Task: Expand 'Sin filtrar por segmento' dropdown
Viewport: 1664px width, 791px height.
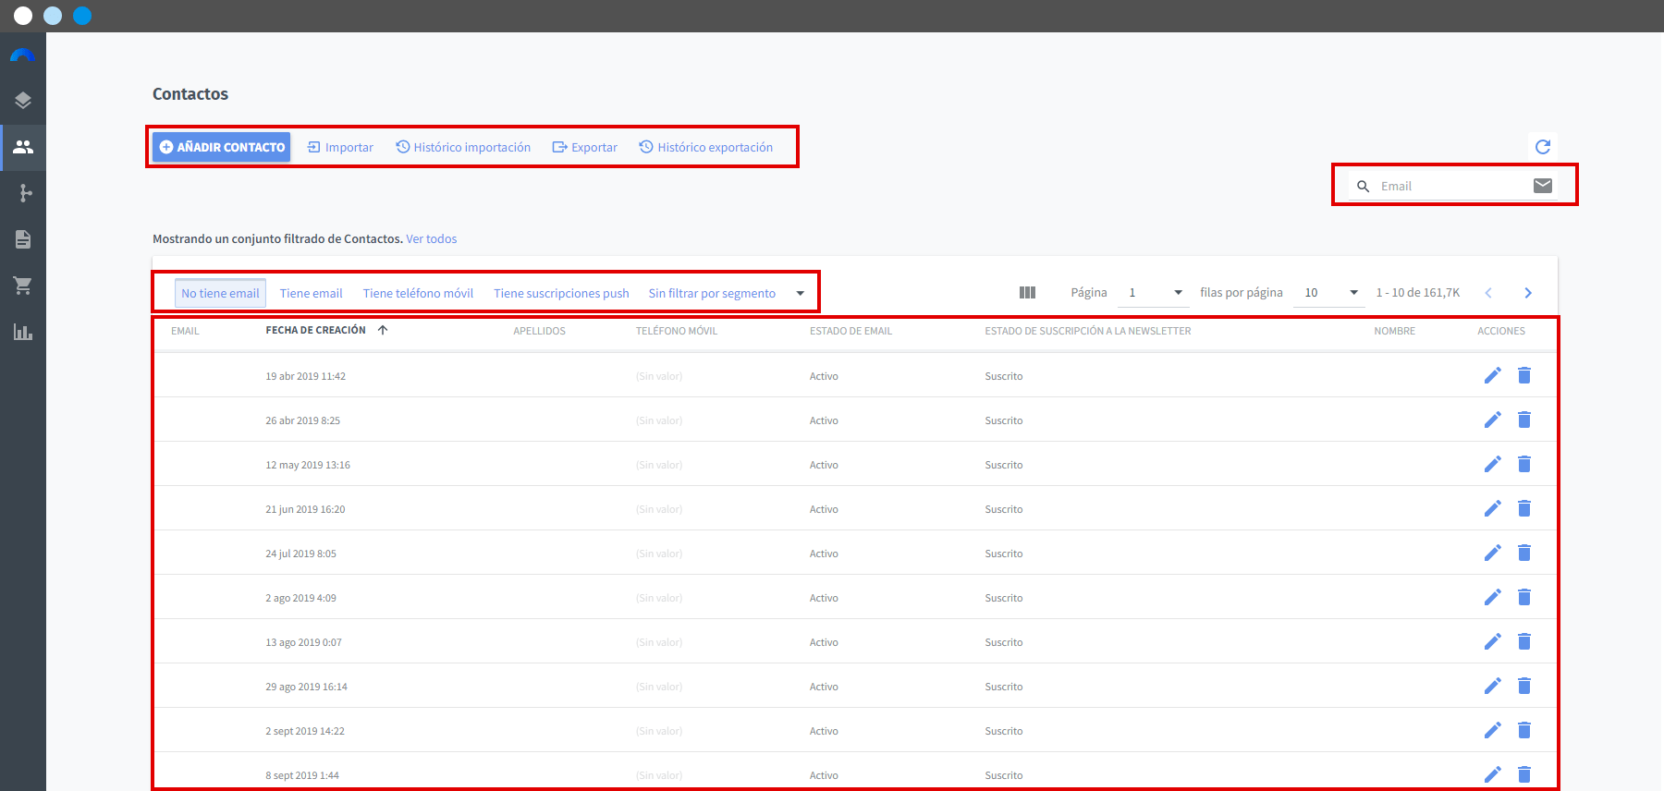Action: tap(726, 293)
